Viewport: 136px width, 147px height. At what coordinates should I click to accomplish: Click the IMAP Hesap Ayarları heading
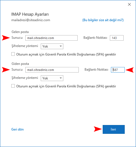[30, 14]
